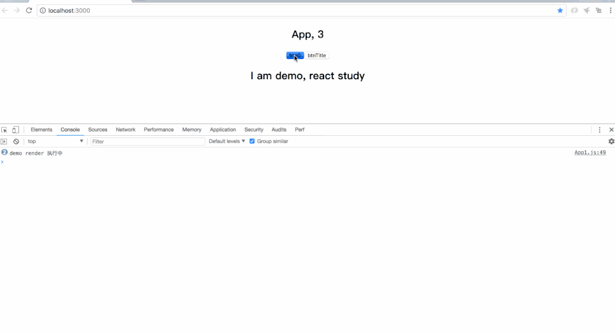615x333 pixels.
Task: Open the Sources tab
Action: (98, 130)
